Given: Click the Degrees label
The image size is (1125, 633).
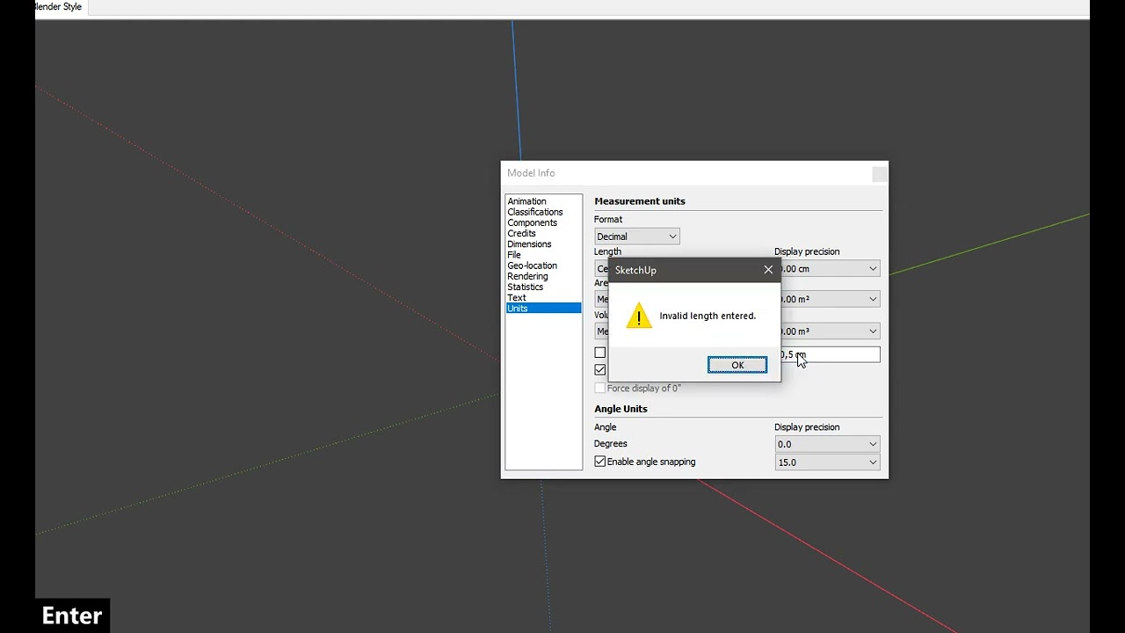Looking at the screenshot, I should click(611, 444).
